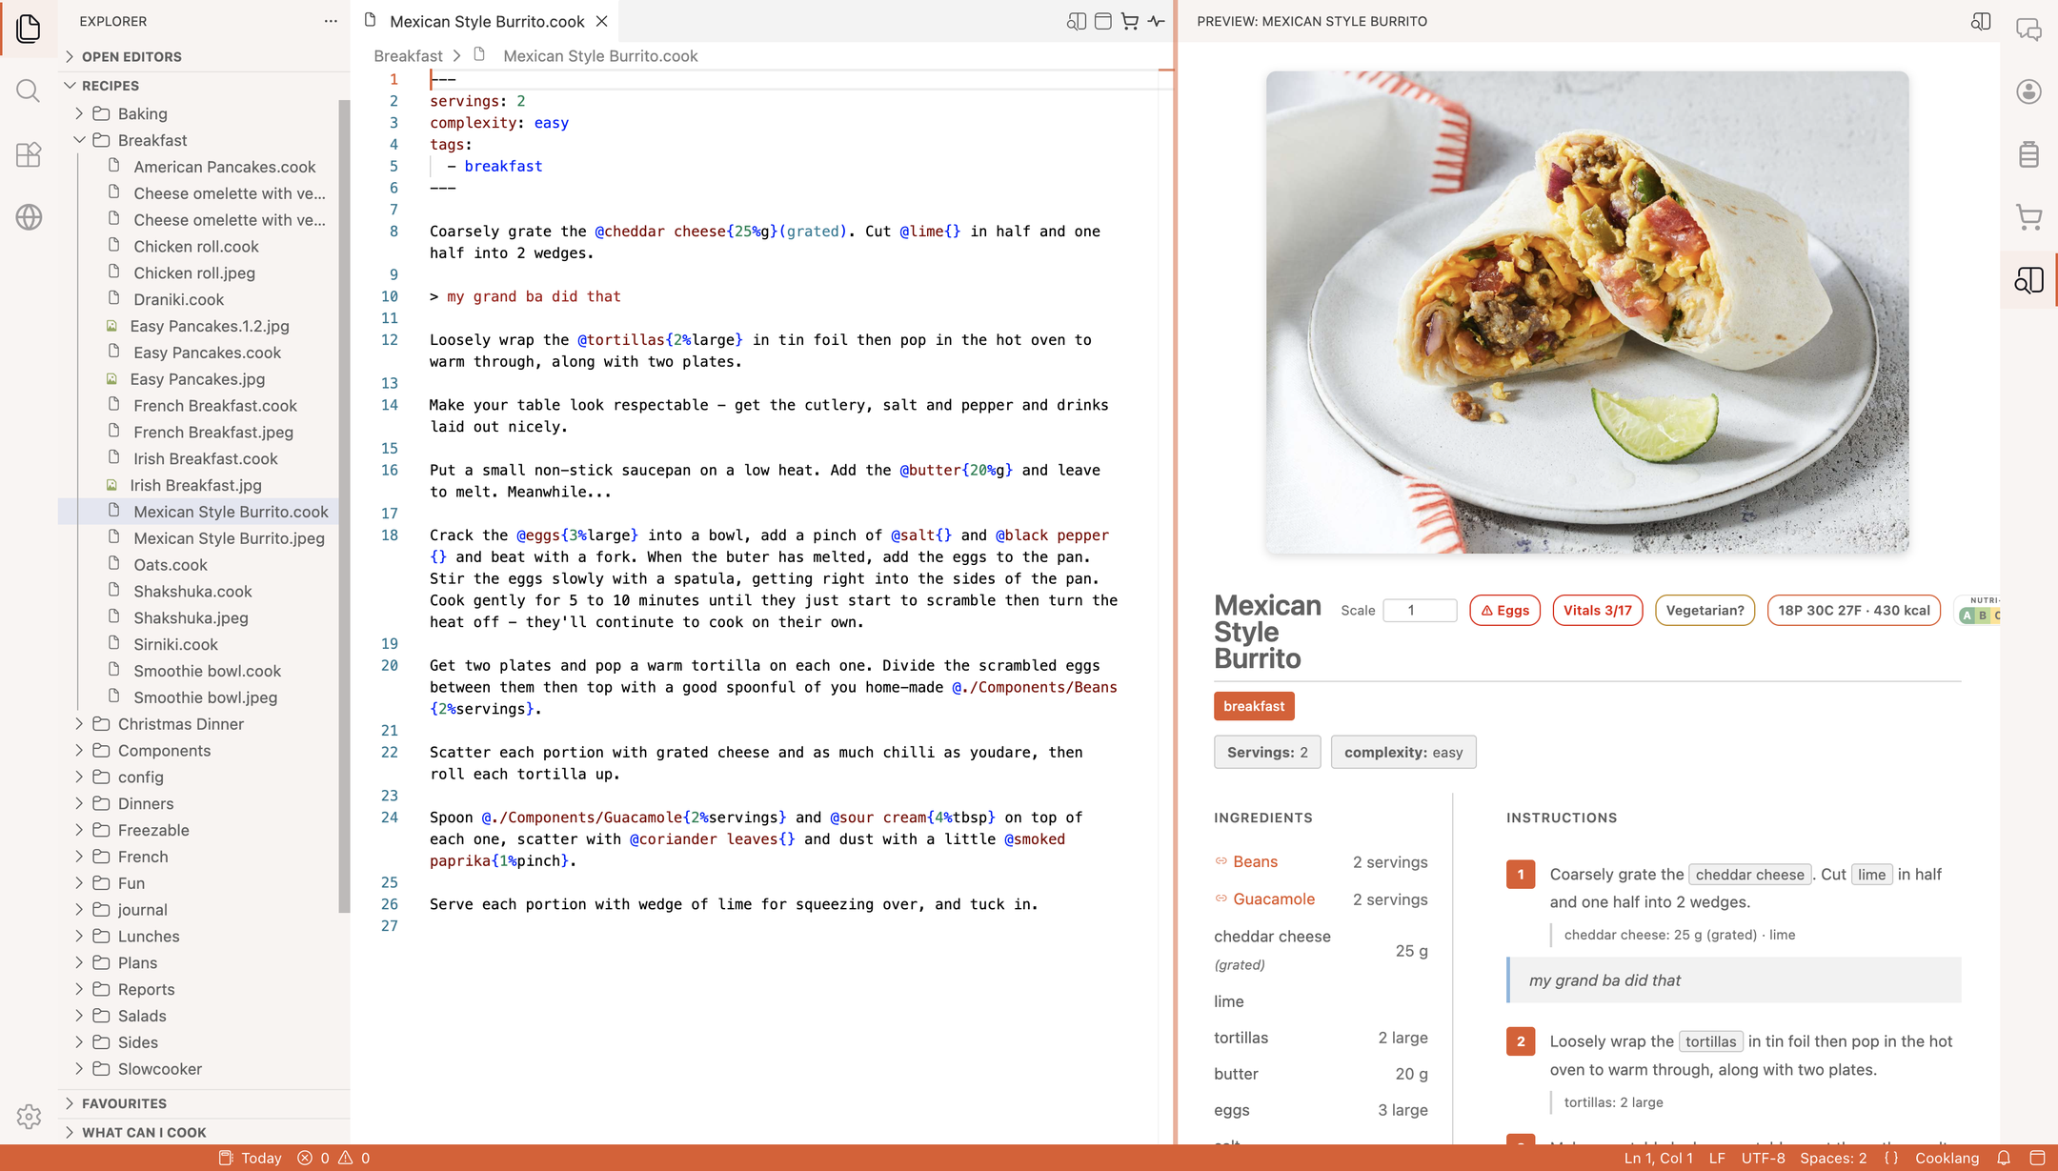Click the open preview icon in editor toolbar
The width and height of the screenshot is (2058, 1171).
[1077, 21]
